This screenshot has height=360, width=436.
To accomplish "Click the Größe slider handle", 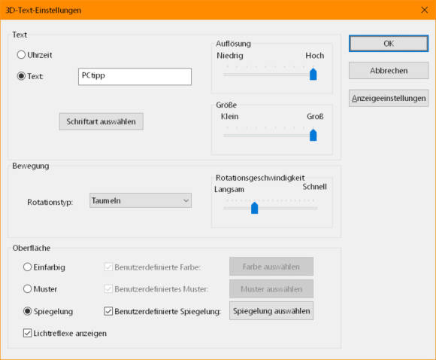I will (x=313, y=135).
